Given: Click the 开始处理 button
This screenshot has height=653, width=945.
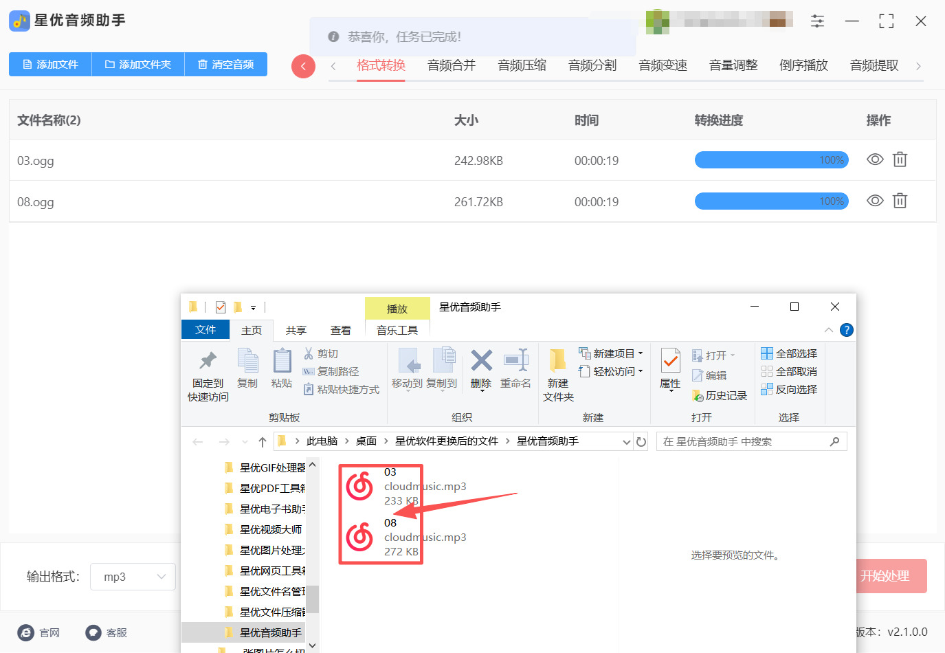Looking at the screenshot, I should pyautogui.click(x=891, y=576).
